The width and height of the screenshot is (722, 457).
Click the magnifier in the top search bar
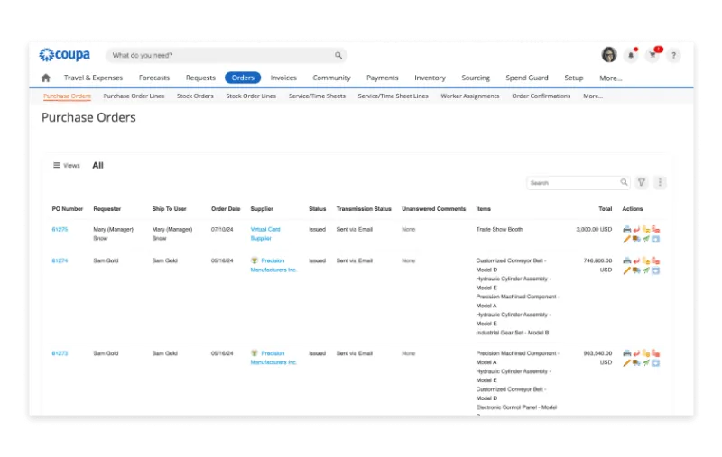pos(338,55)
